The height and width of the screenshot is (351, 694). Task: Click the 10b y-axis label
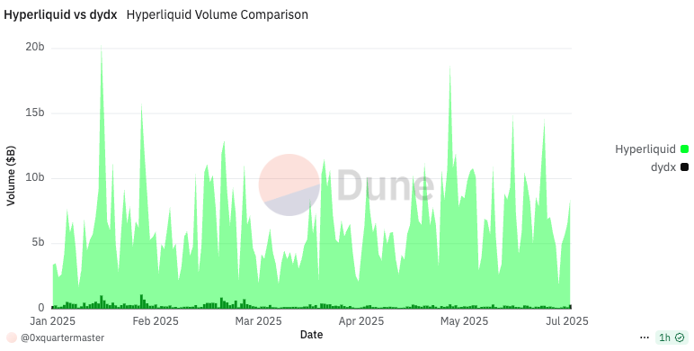[35, 177]
